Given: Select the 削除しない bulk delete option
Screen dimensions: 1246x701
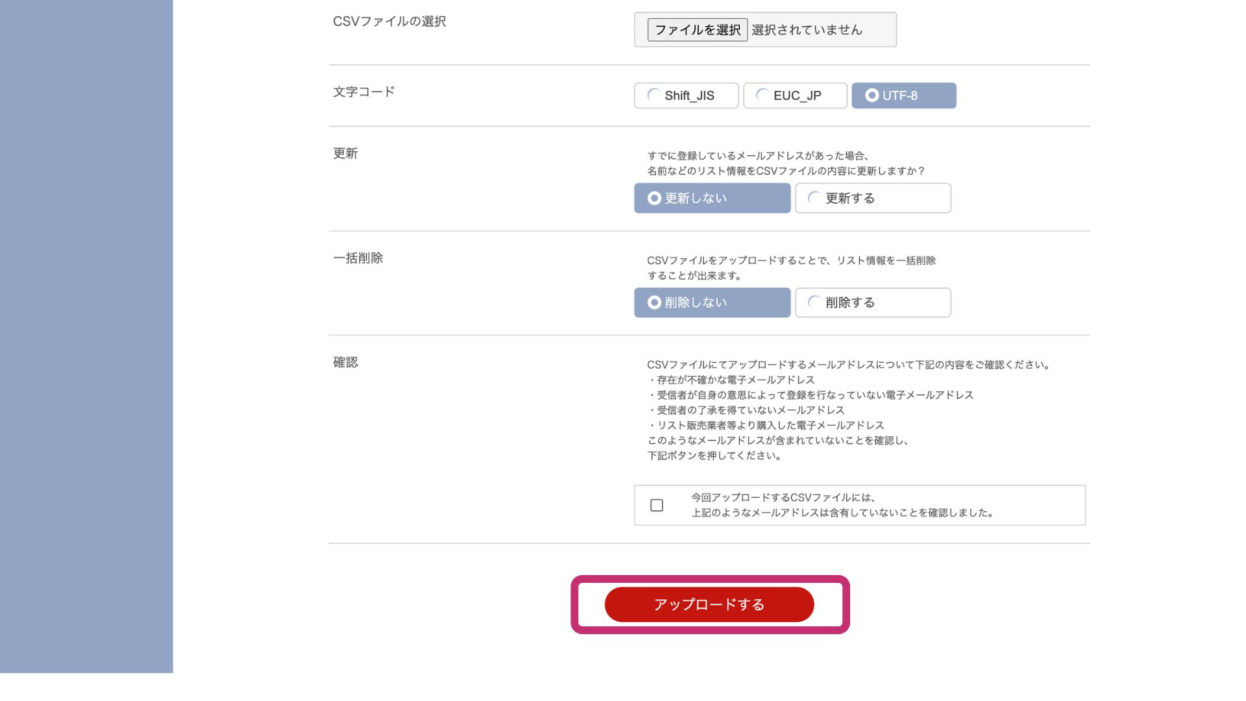Looking at the screenshot, I should point(712,302).
